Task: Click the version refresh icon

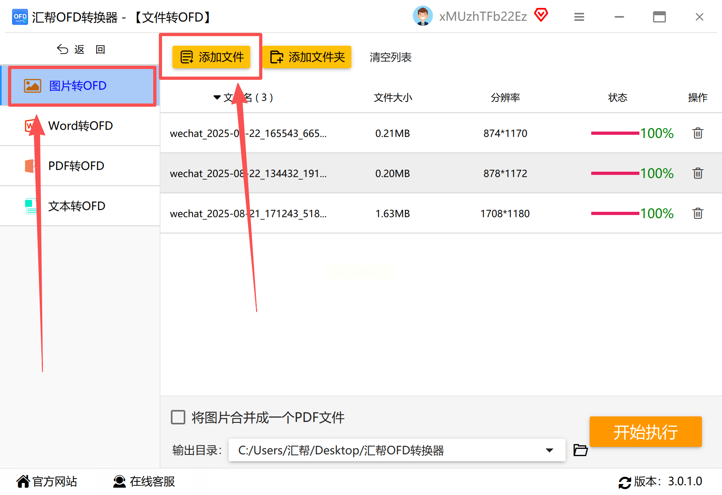Action: [625, 482]
